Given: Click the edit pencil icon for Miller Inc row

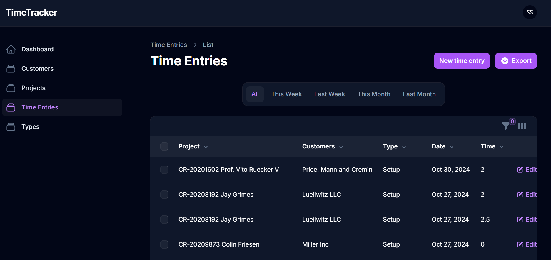Looking at the screenshot, I should (x=520, y=244).
